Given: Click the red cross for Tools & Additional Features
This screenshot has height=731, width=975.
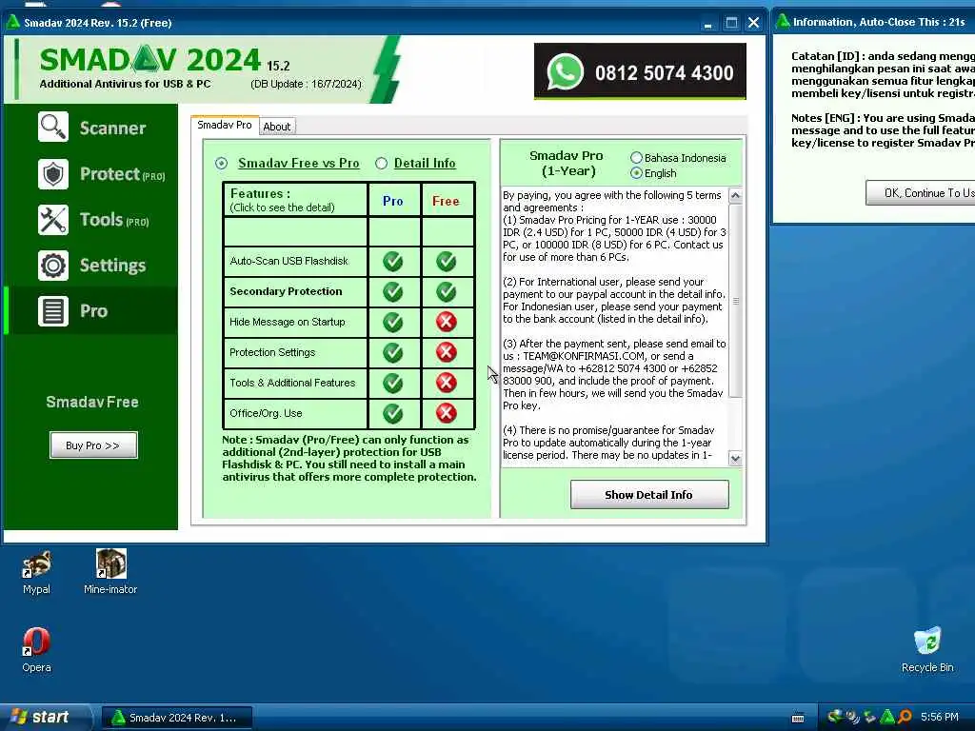Looking at the screenshot, I should 447,383.
